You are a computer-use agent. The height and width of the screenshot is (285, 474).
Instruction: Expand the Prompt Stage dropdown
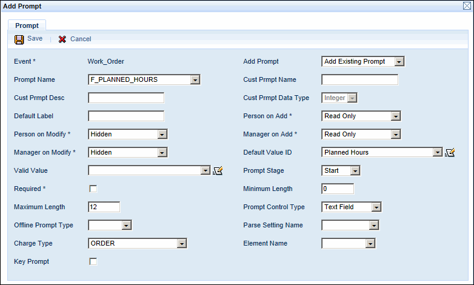[x=355, y=170]
